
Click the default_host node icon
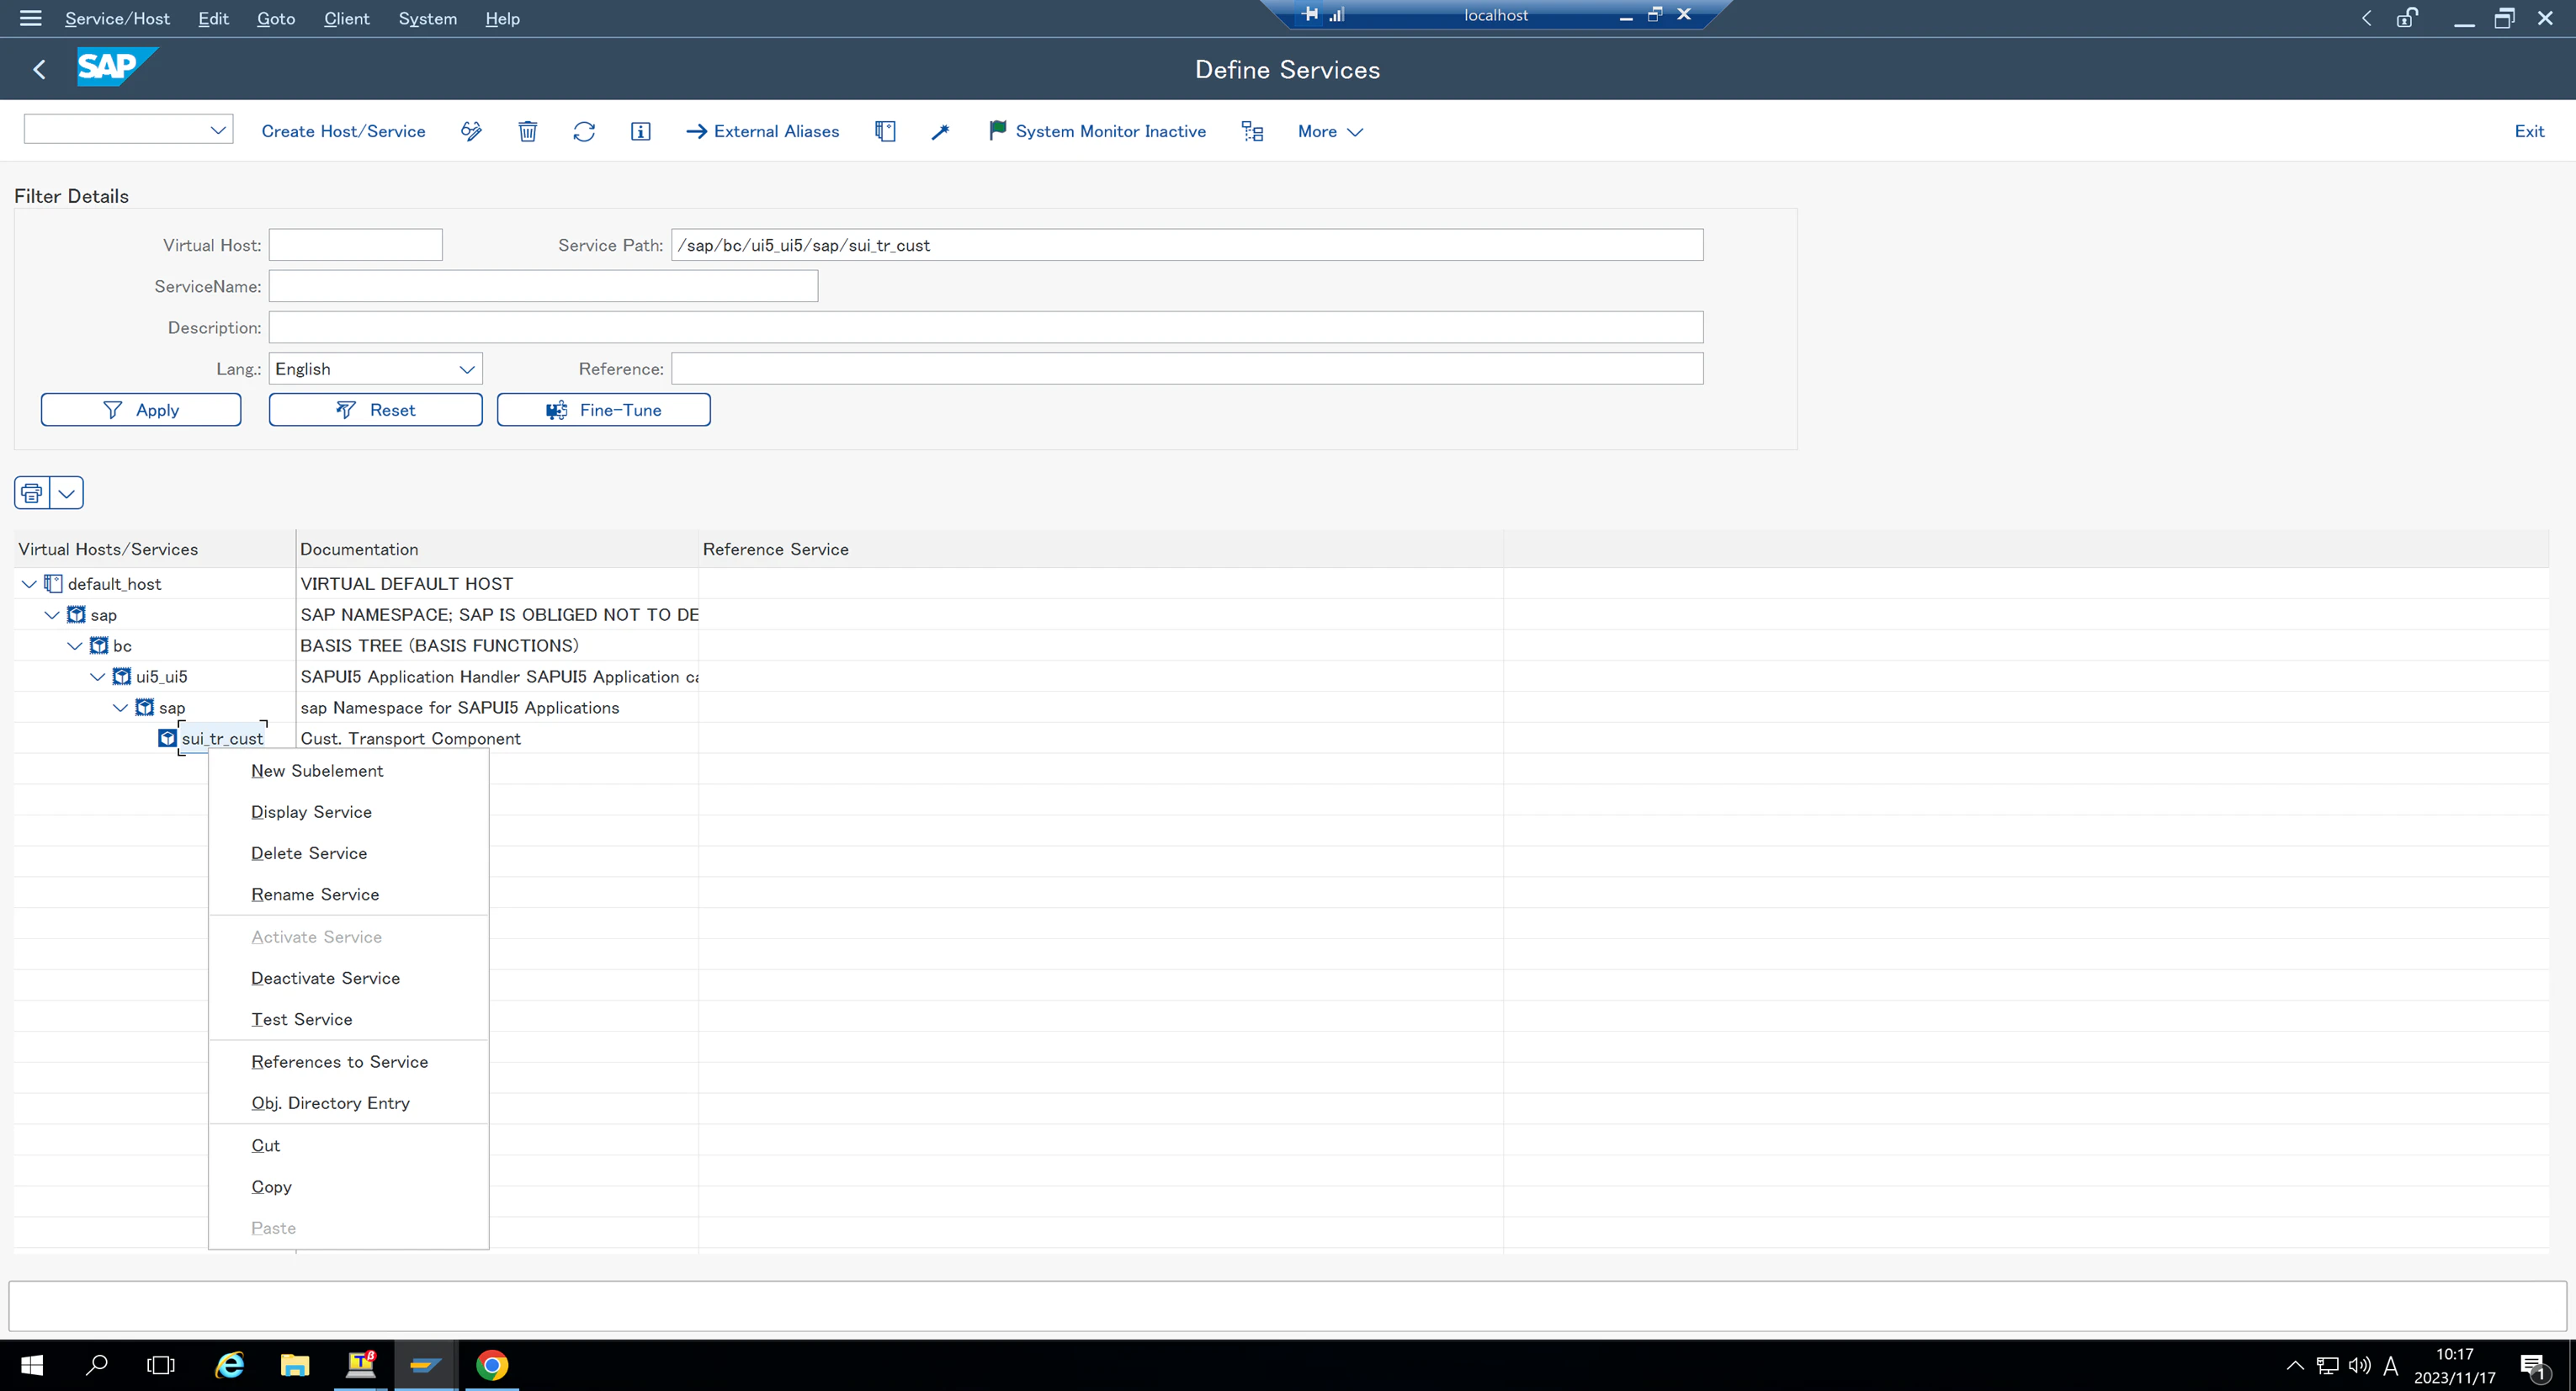pyautogui.click(x=53, y=584)
